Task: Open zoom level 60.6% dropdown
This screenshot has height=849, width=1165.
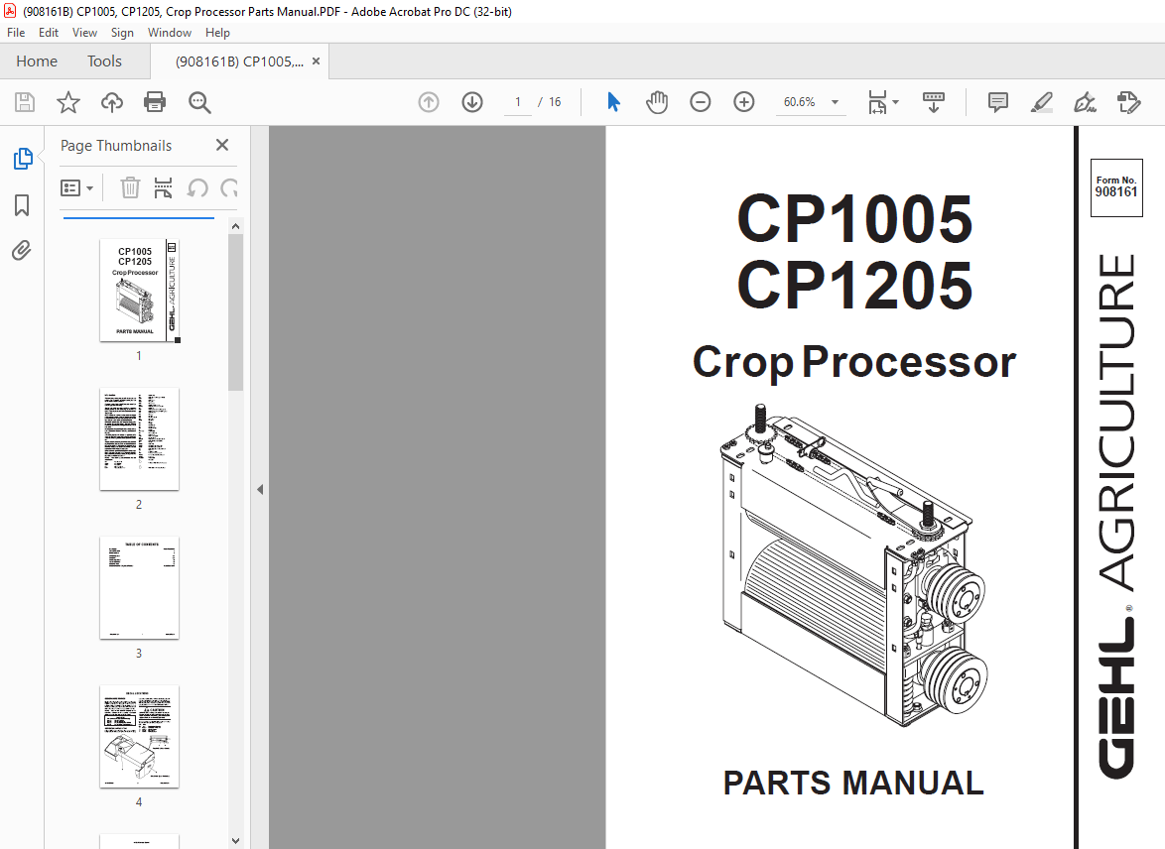Action: click(836, 102)
